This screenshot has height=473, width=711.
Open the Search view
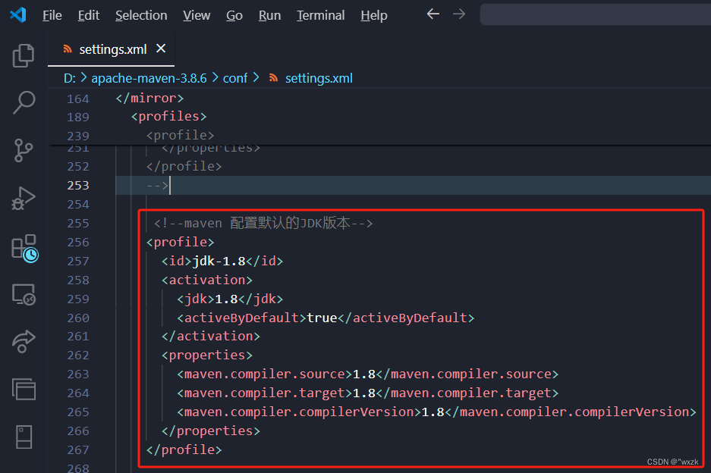click(x=24, y=102)
